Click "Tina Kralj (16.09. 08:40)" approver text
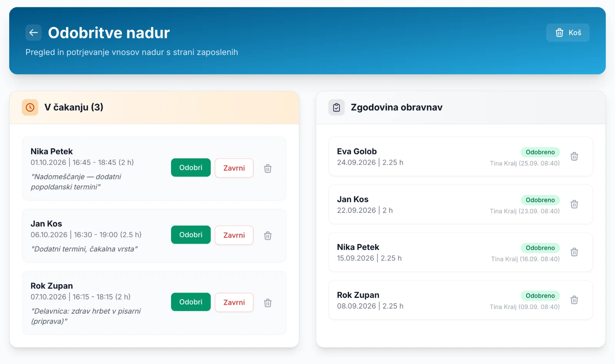 pos(525,259)
